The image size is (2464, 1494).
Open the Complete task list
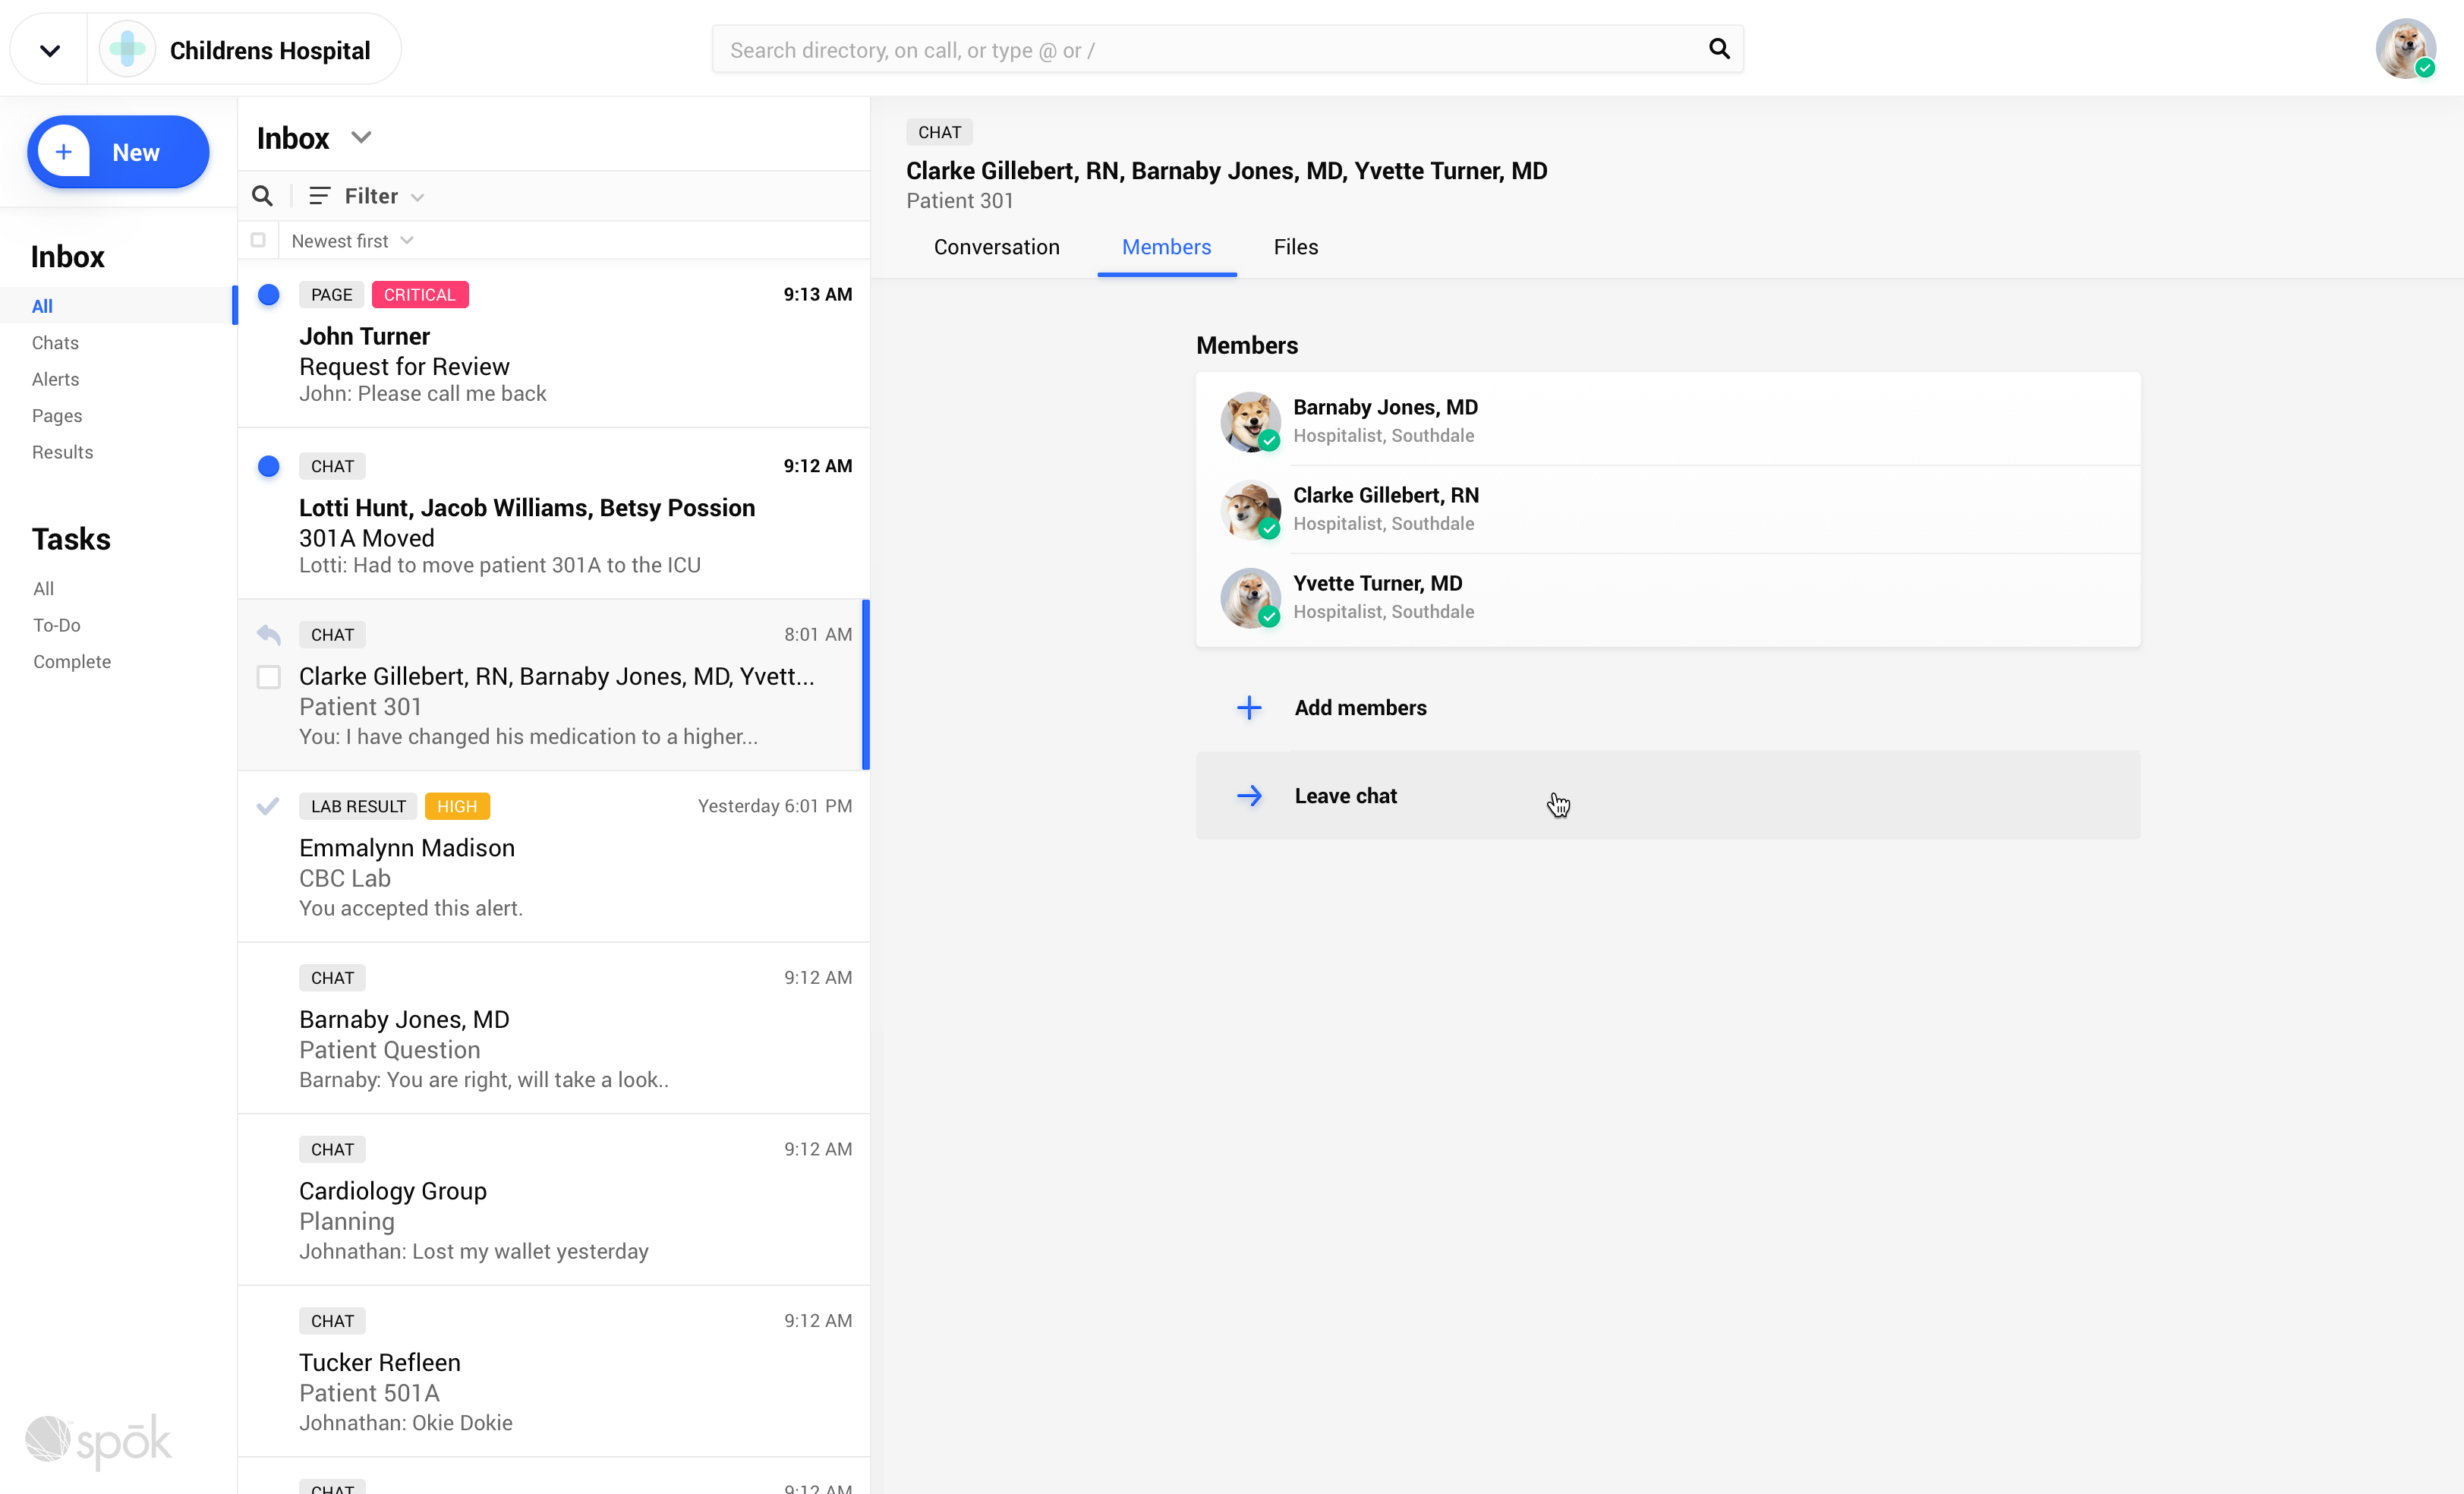72,662
